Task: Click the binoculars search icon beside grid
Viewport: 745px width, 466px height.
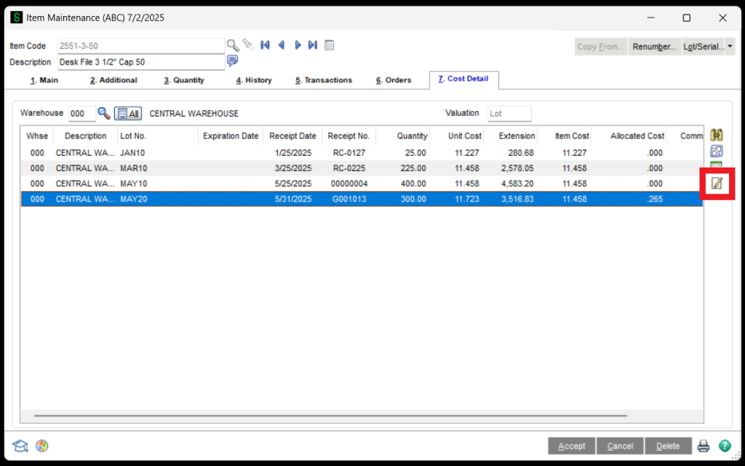Action: [x=717, y=136]
